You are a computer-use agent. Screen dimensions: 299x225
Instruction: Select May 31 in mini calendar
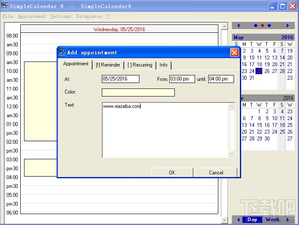252,78
